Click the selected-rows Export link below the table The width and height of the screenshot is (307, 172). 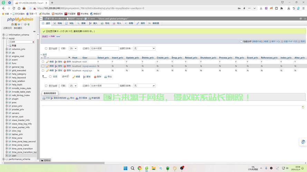coord(108,77)
